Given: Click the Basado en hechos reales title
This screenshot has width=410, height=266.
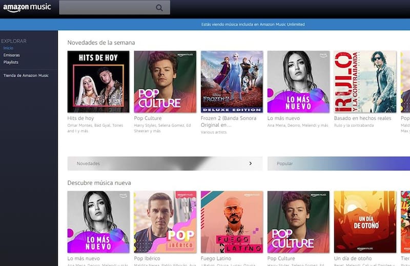Looking at the screenshot, I should click(x=362, y=118).
